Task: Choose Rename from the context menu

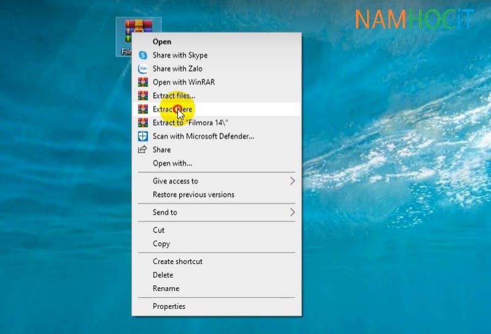Action: [x=217, y=289]
